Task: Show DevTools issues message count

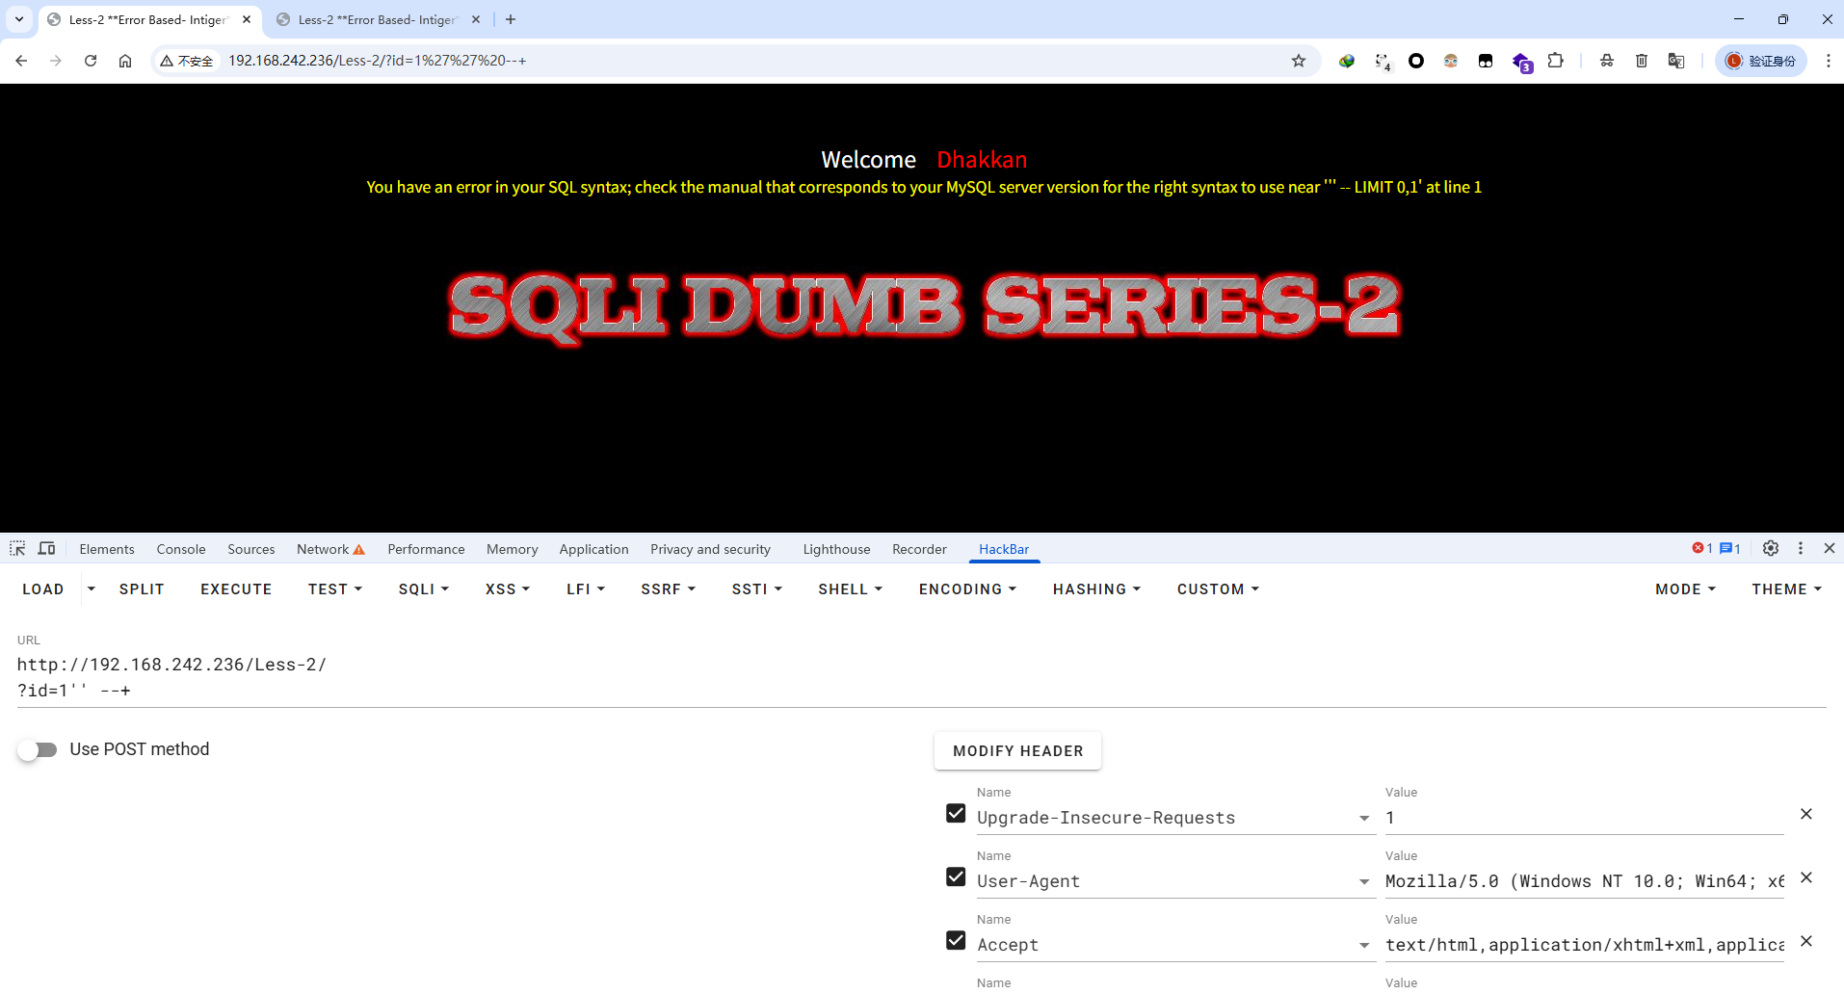Action: coord(1730,548)
